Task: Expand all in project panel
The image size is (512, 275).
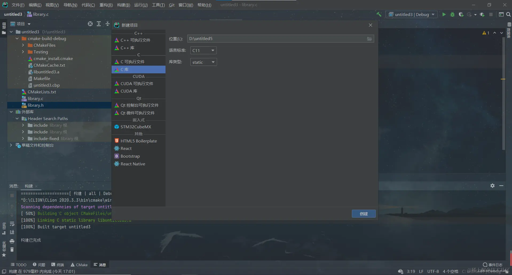Action: point(99,24)
